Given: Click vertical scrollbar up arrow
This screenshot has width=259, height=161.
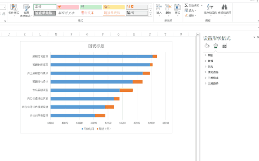Looking at the screenshot, I should (198, 34).
